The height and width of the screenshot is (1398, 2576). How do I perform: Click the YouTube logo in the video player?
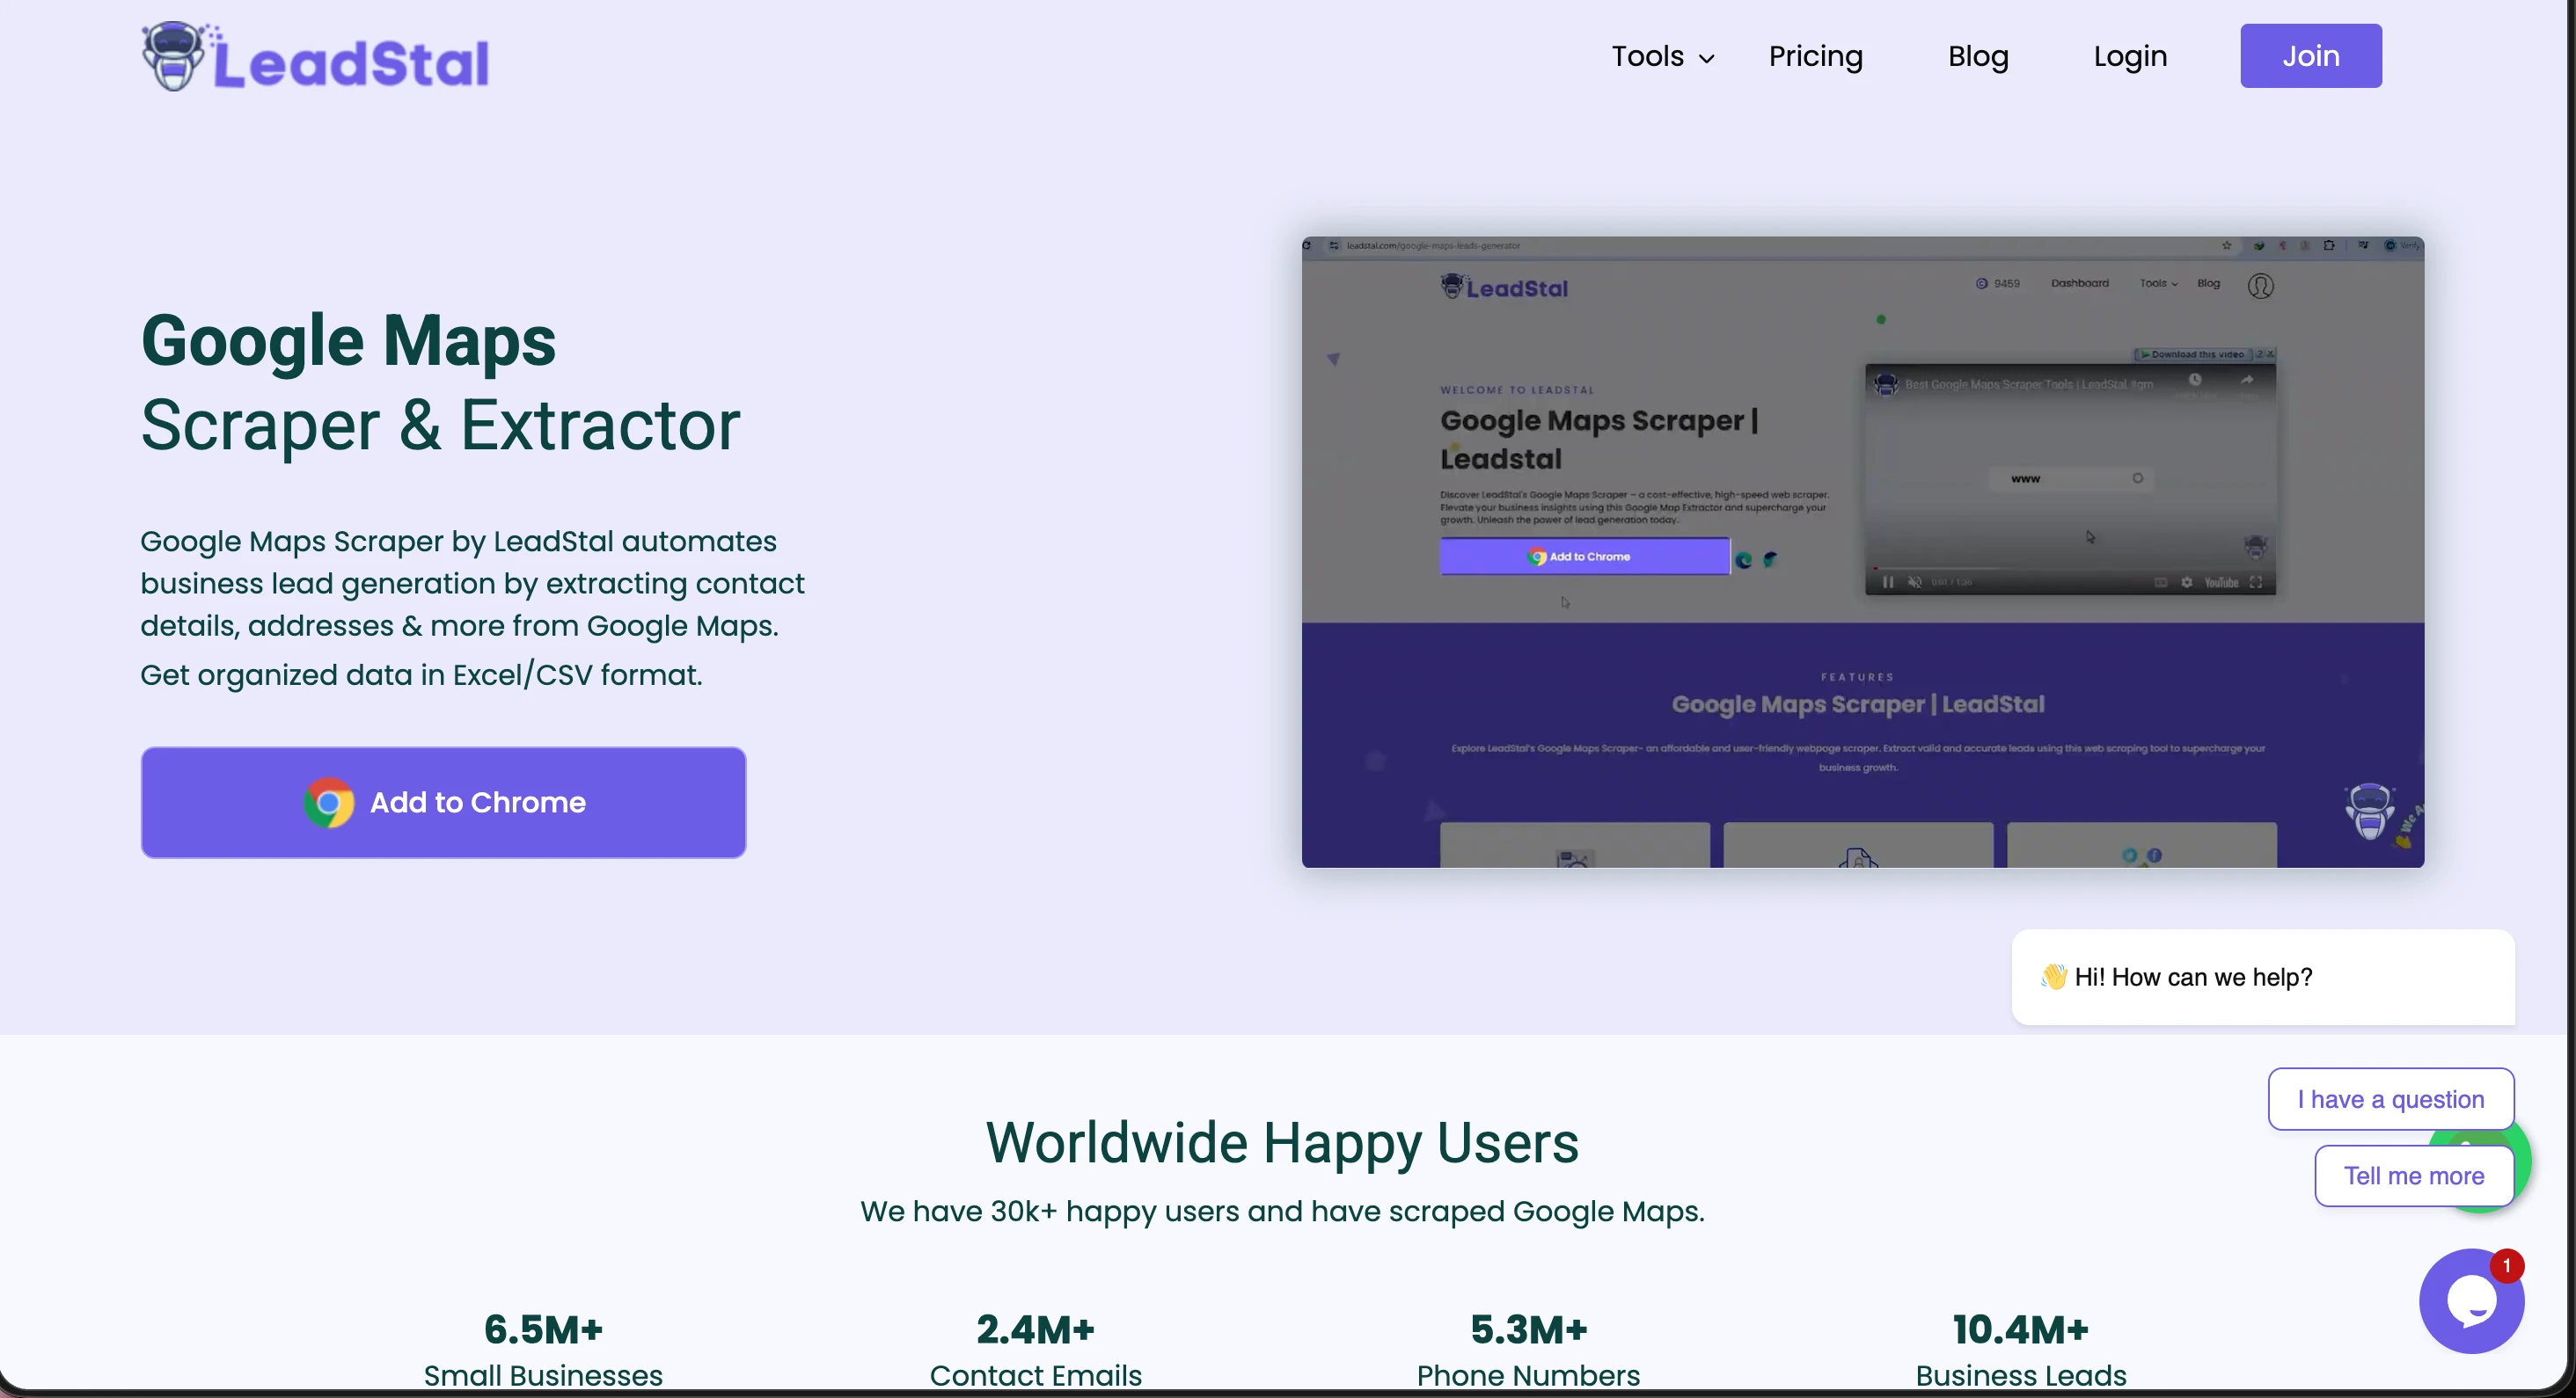[2222, 583]
